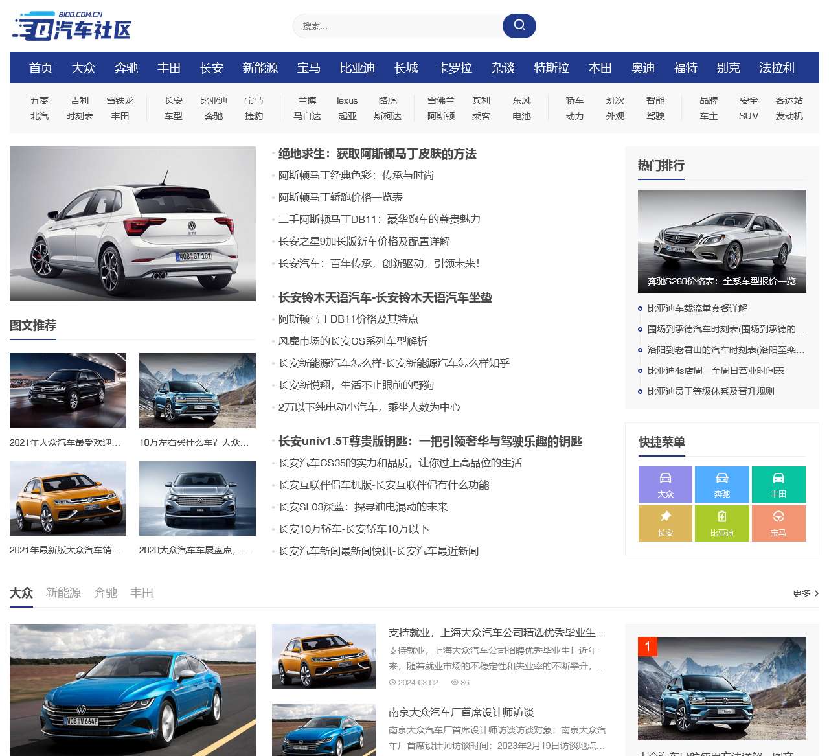
Task: Click 法拉利 in the top navigation
Action: [775, 67]
